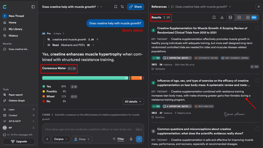Close the References panel
This screenshot has height=148, width=263.
(x=259, y=7)
